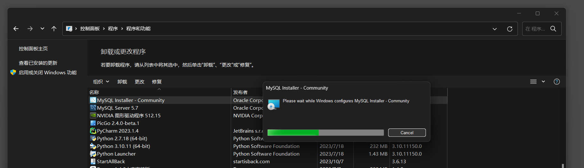Click the PyCharm program icon
The width and height of the screenshot is (584, 168).
[x=93, y=131]
